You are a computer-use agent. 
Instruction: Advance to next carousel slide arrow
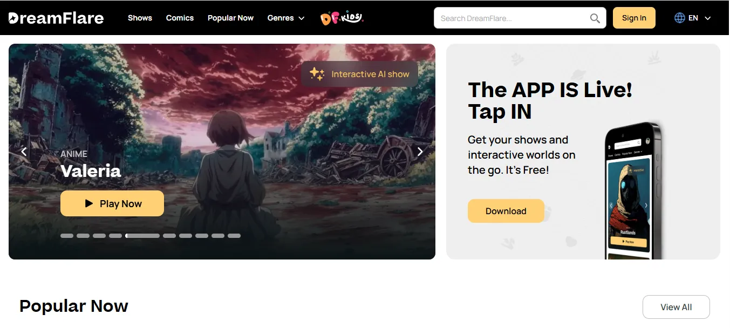[420, 152]
